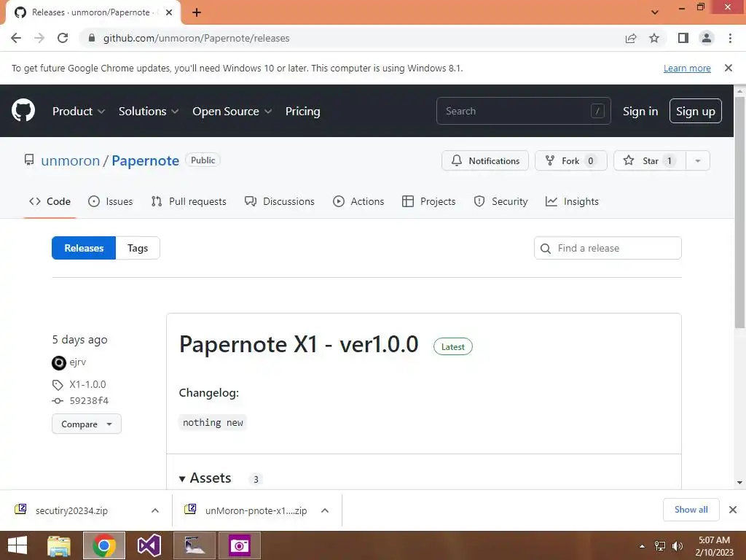Open commit 59238f4
This screenshot has height=560, width=746.
click(x=89, y=400)
